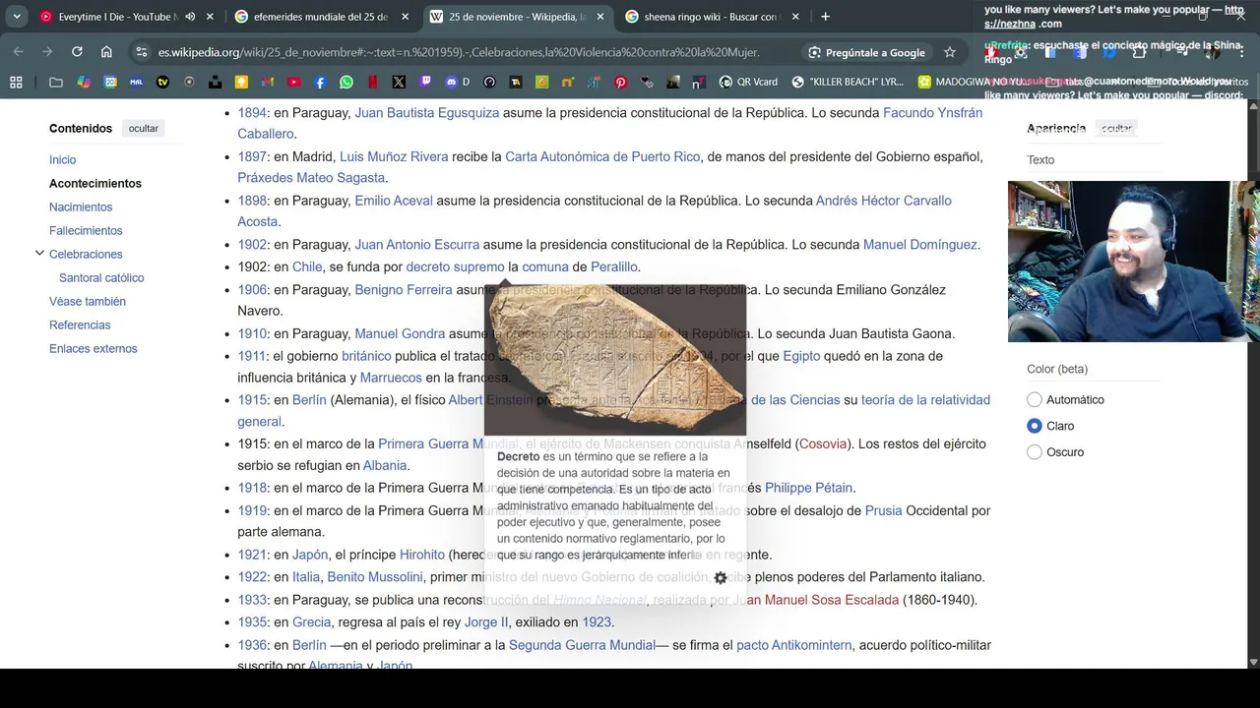Open the bookmarks folder icon
Viewport: 1260px width, 708px height.
pyautogui.click(x=56, y=83)
